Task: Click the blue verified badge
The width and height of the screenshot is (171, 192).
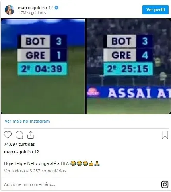Action: [x=56, y=8]
